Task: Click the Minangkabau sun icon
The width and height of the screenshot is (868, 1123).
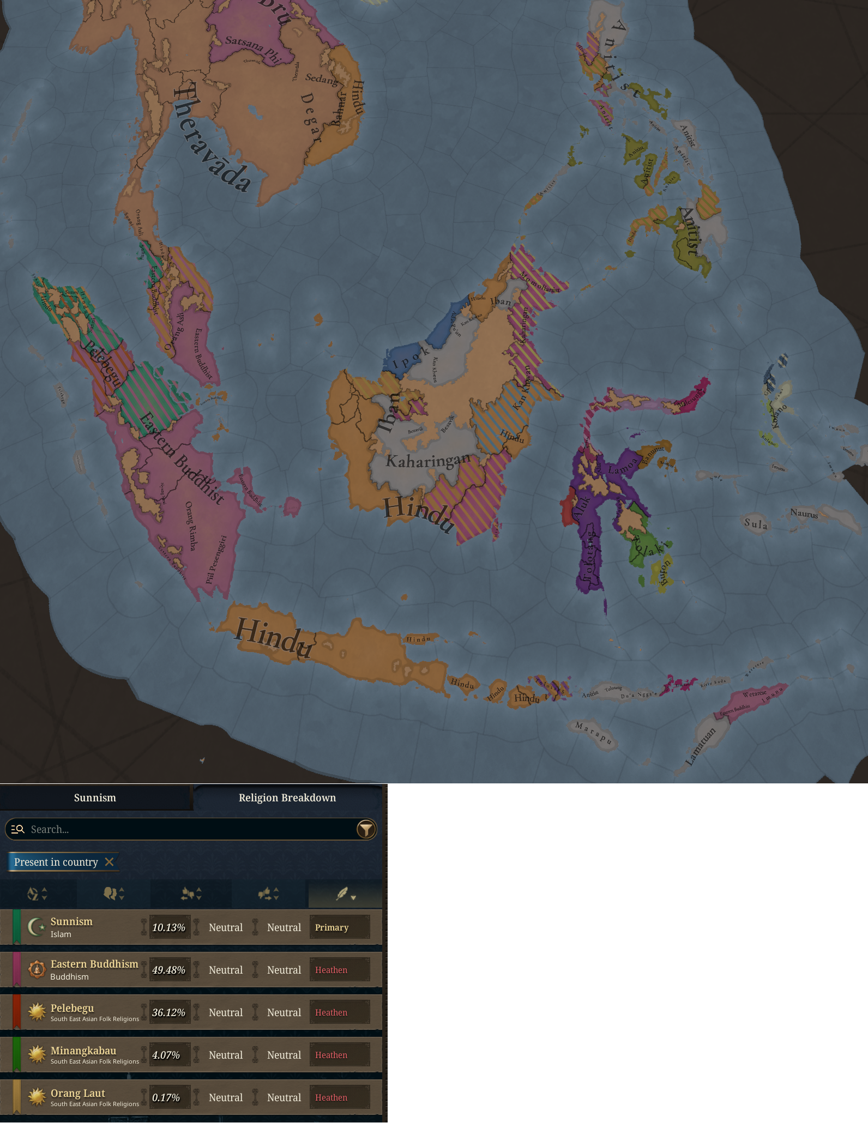Action: coord(37,1054)
